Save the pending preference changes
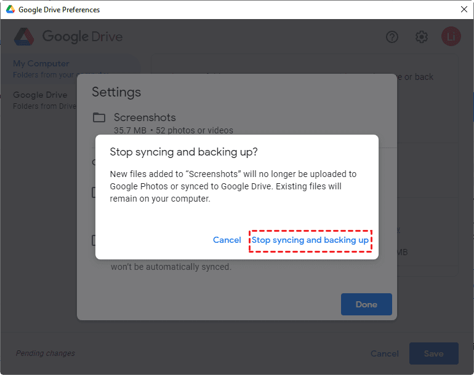This screenshot has height=375, width=474. (433, 353)
